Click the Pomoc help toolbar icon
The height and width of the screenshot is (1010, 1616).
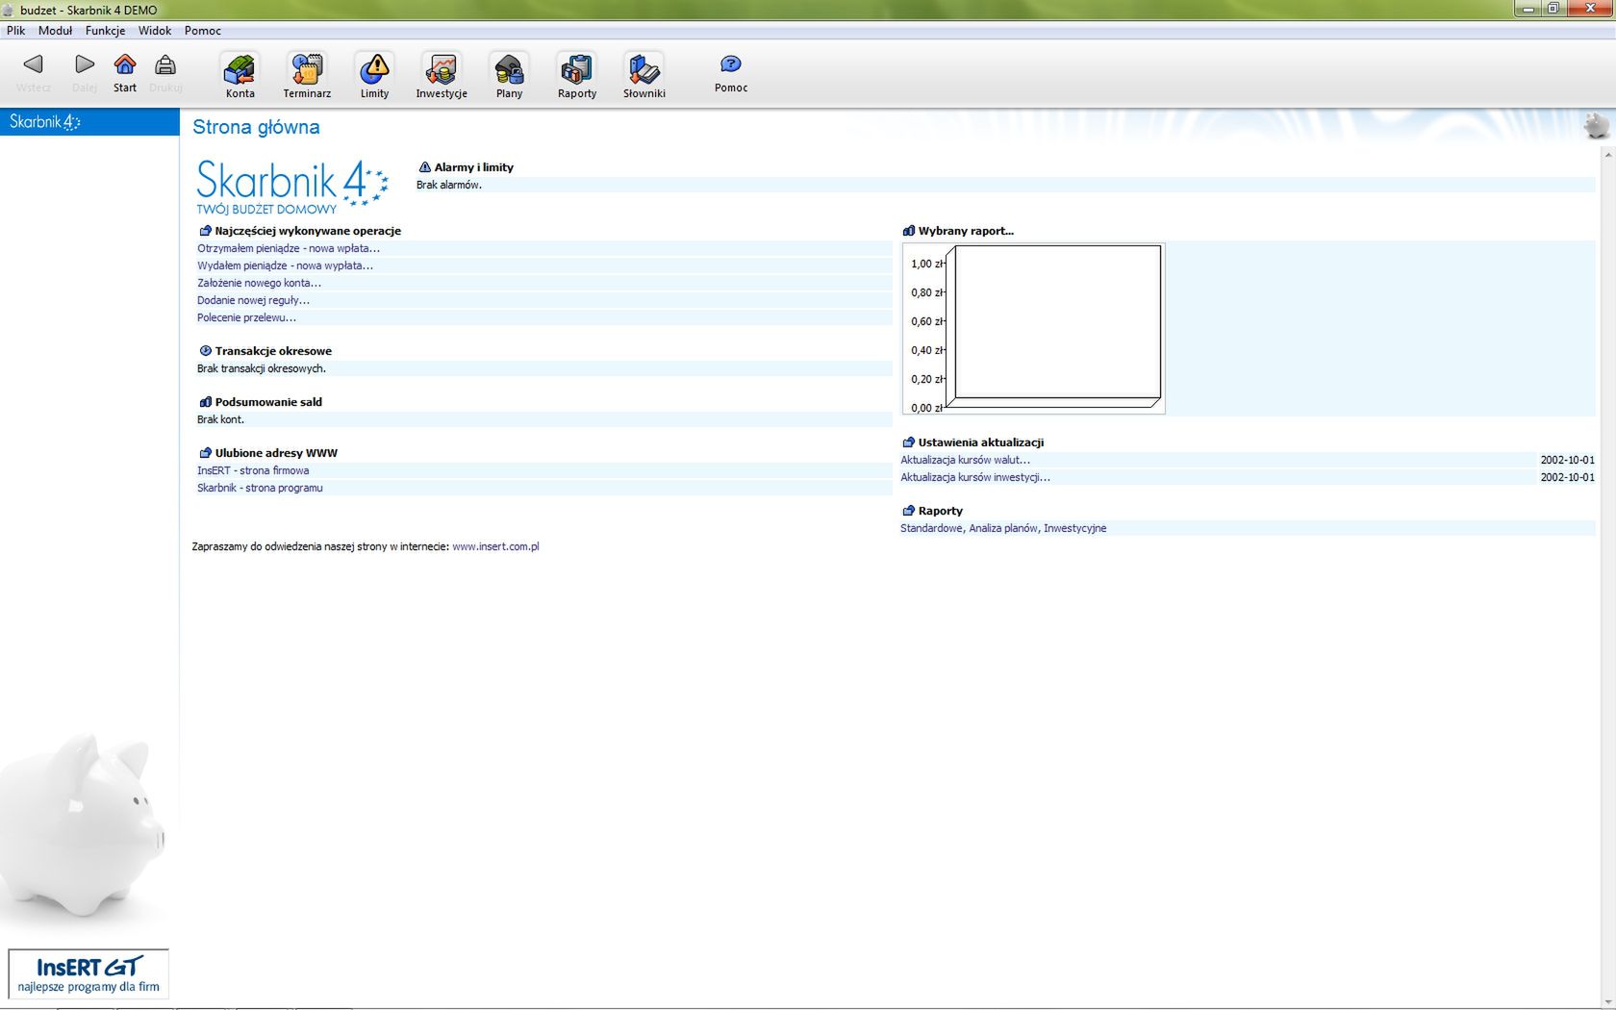pyautogui.click(x=731, y=73)
